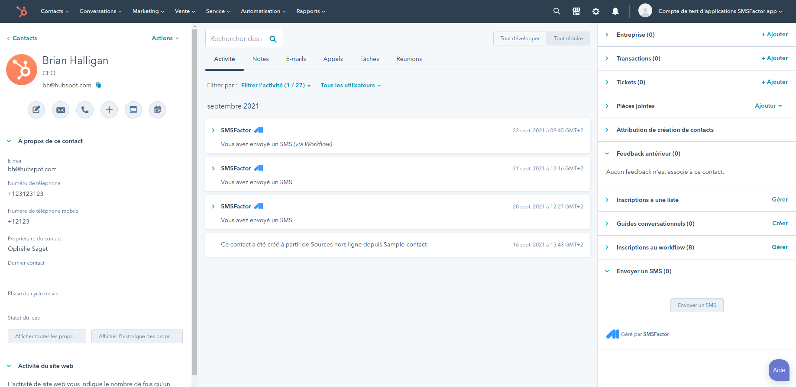Open settings gear icon
The height and width of the screenshot is (387, 796).
click(596, 11)
